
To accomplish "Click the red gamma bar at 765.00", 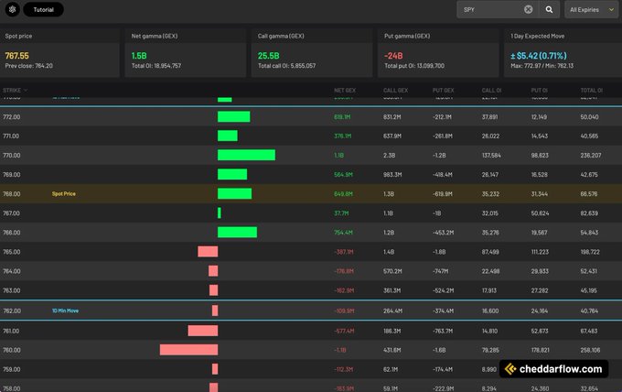I will [x=208, y=251].
